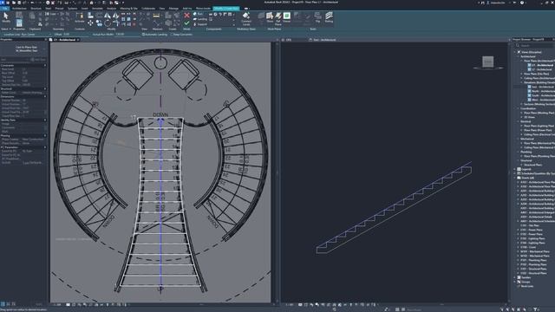555x312 pixels.
Task: Select the Align tool in Modify panel
Action: click(x=90, y=16)
